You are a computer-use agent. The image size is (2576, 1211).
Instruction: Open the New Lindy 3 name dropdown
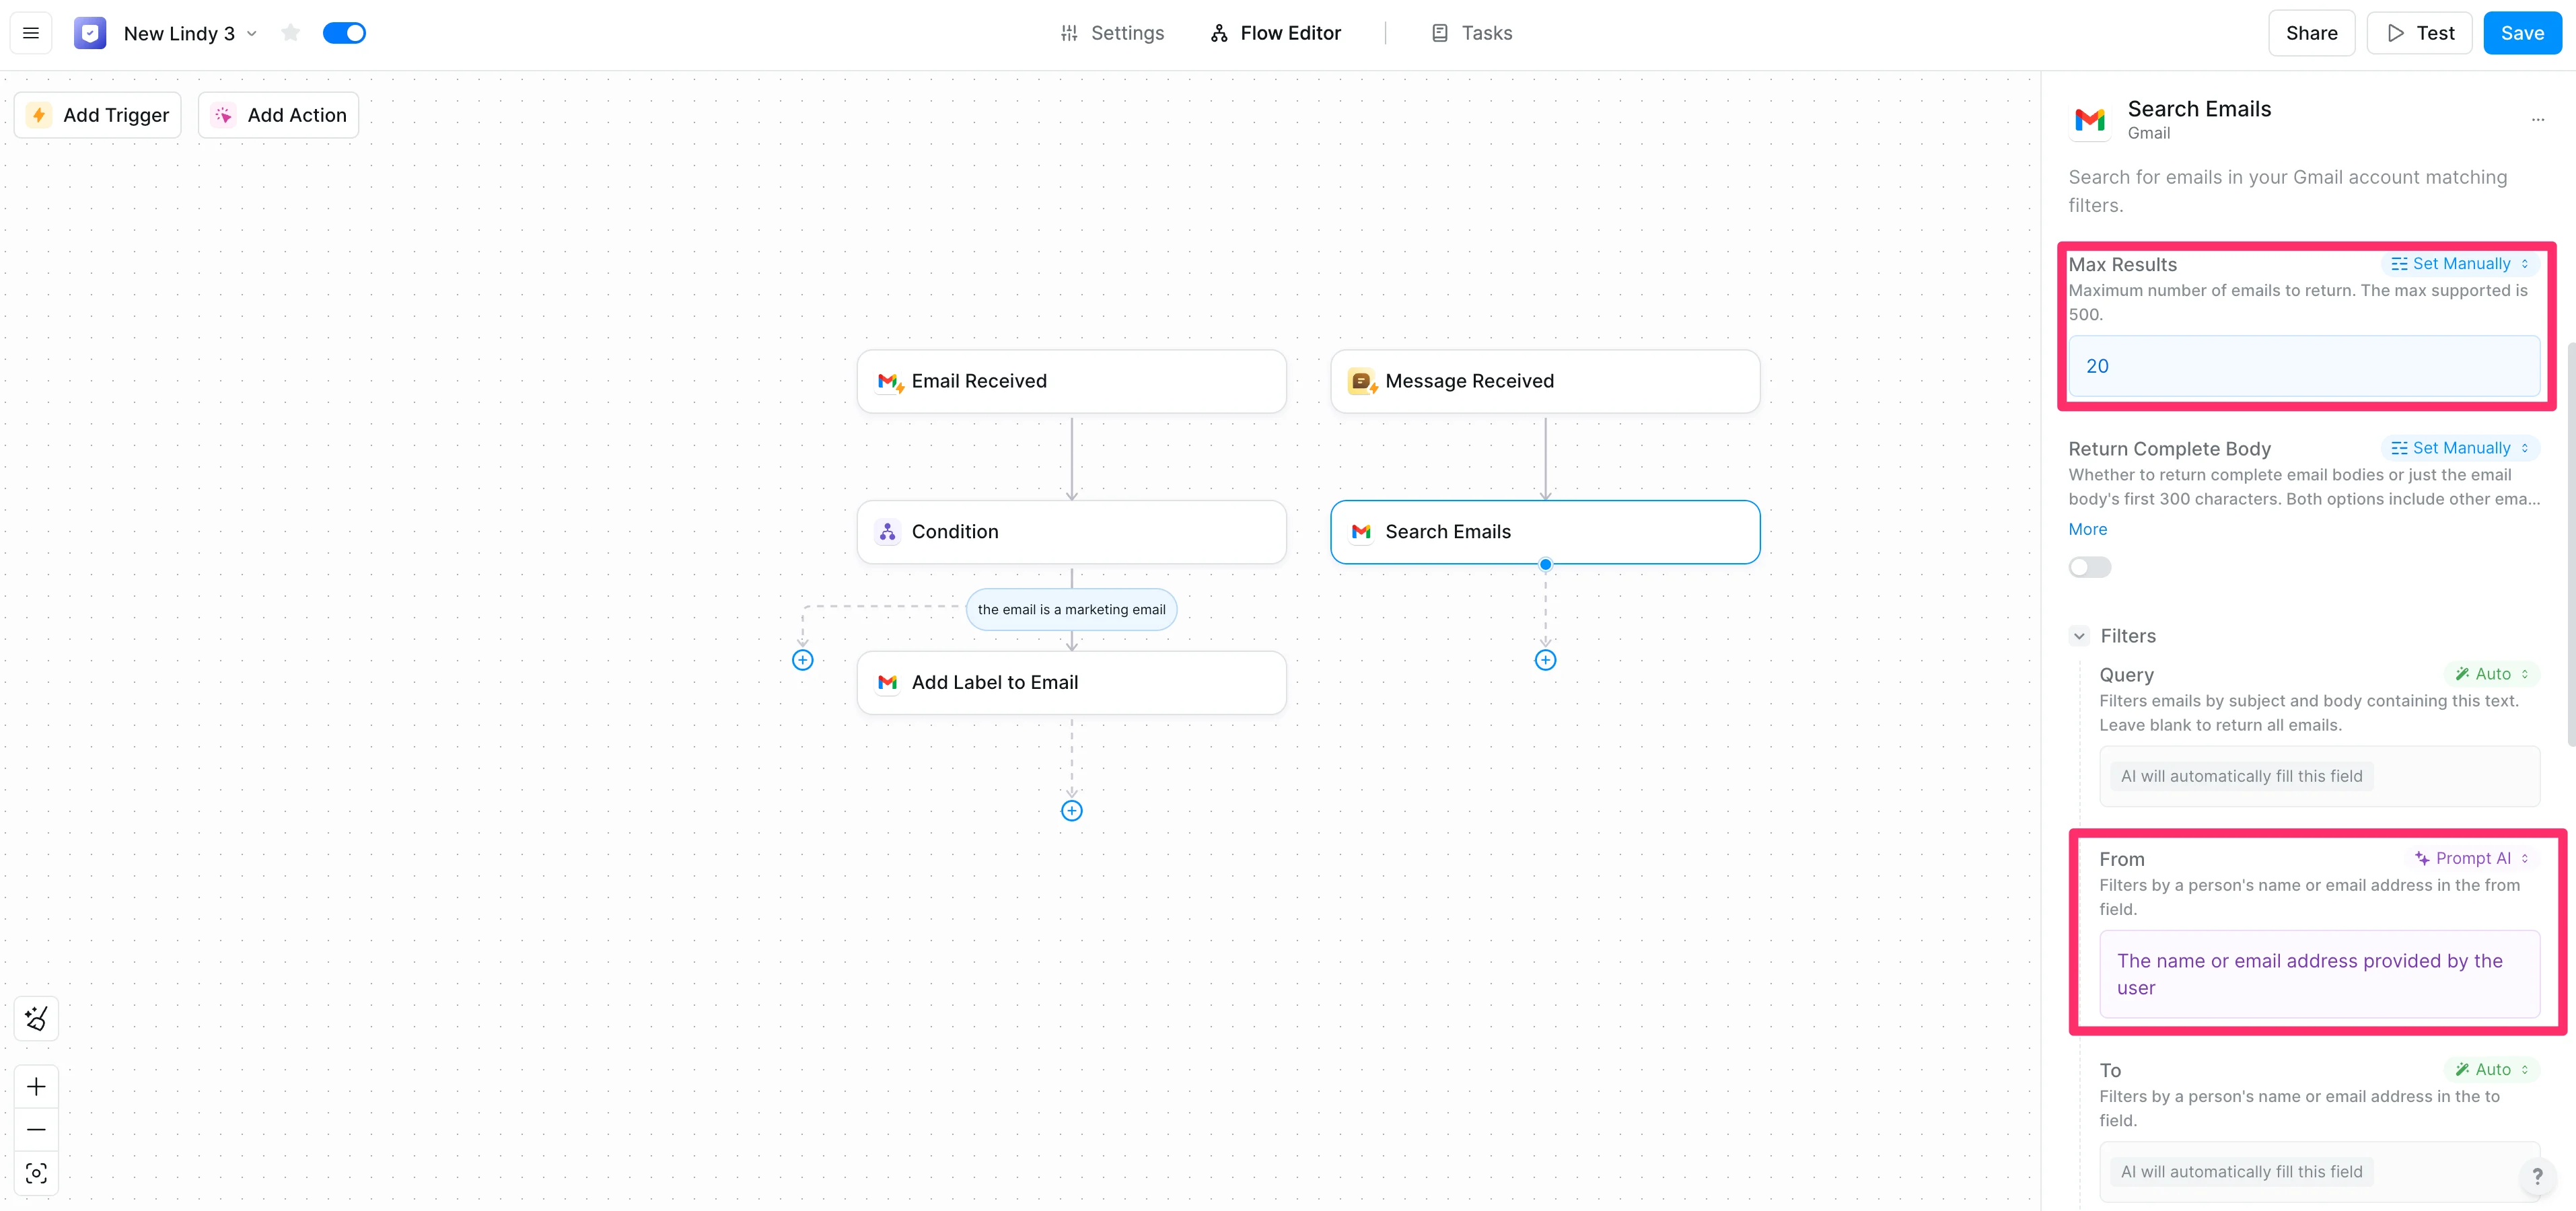point(253,33)
